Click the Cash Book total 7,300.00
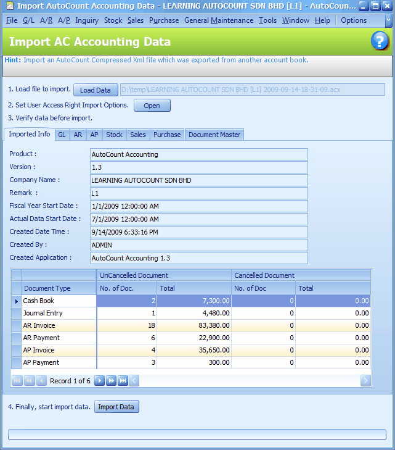This screenshot has height=450, width=395. point(194,301)
